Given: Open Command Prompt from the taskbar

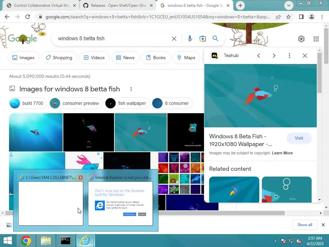Looking at the screenshot, I should tap(66, 241).
